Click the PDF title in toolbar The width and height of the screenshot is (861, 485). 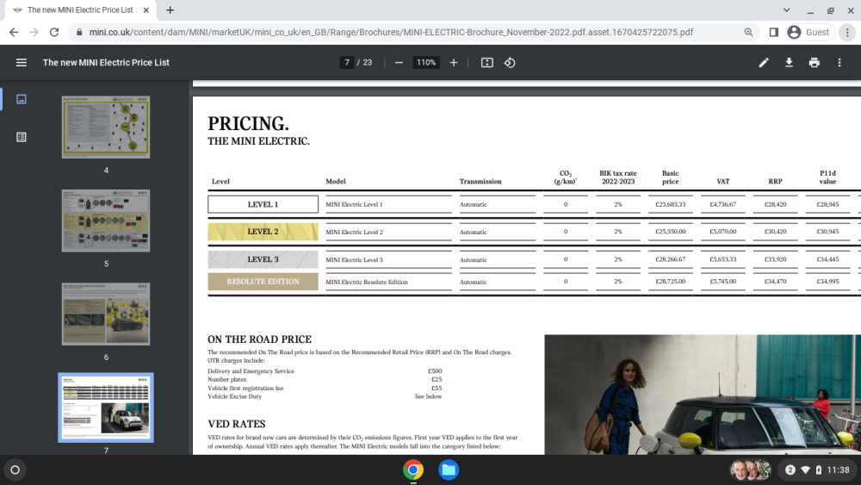pos(106,63)
